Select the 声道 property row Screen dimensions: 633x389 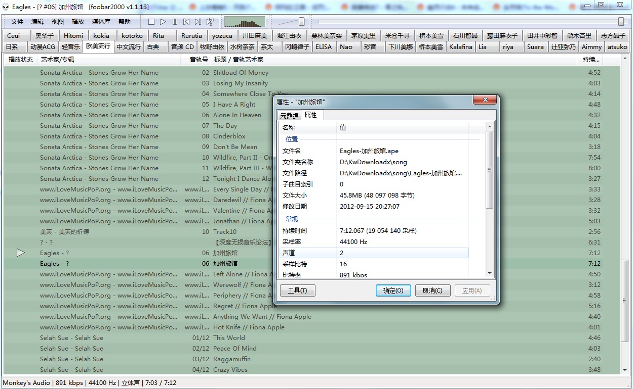(x=374, y=253)
